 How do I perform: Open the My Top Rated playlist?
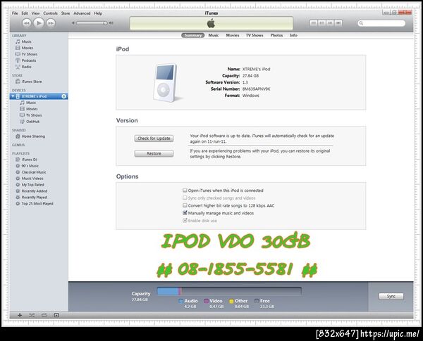pyautogui.click(x=32, y=185)
